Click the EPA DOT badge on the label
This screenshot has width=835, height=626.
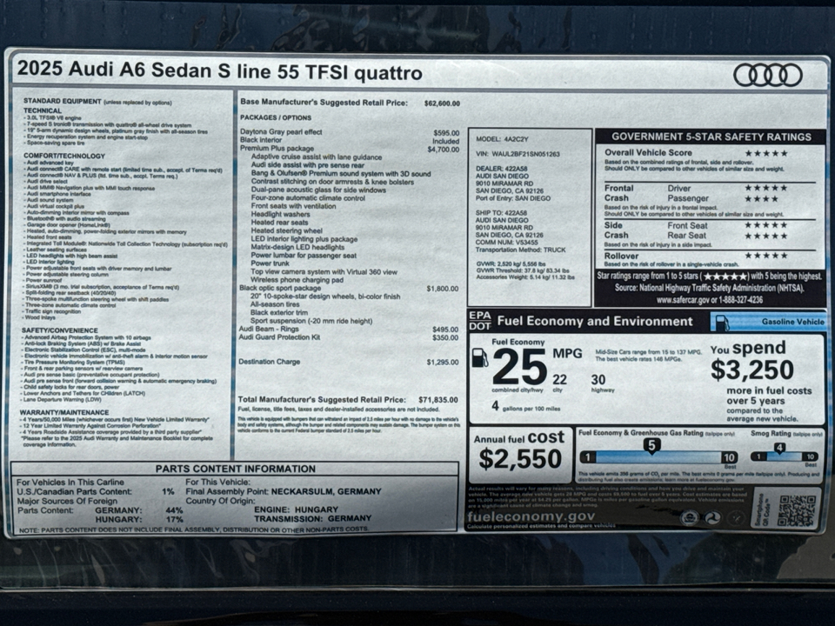pyautogui.click(x=478, y=322)
